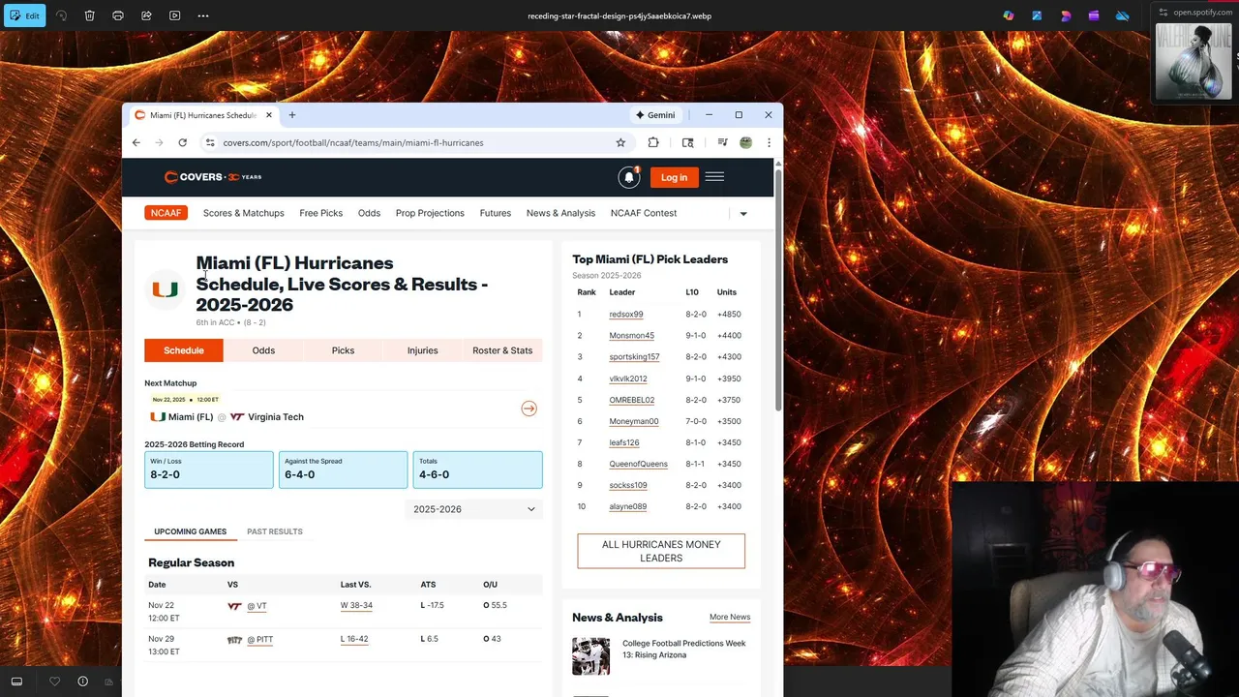
Task: Click the @ PITT opponent link
Action: coord(259,640)
